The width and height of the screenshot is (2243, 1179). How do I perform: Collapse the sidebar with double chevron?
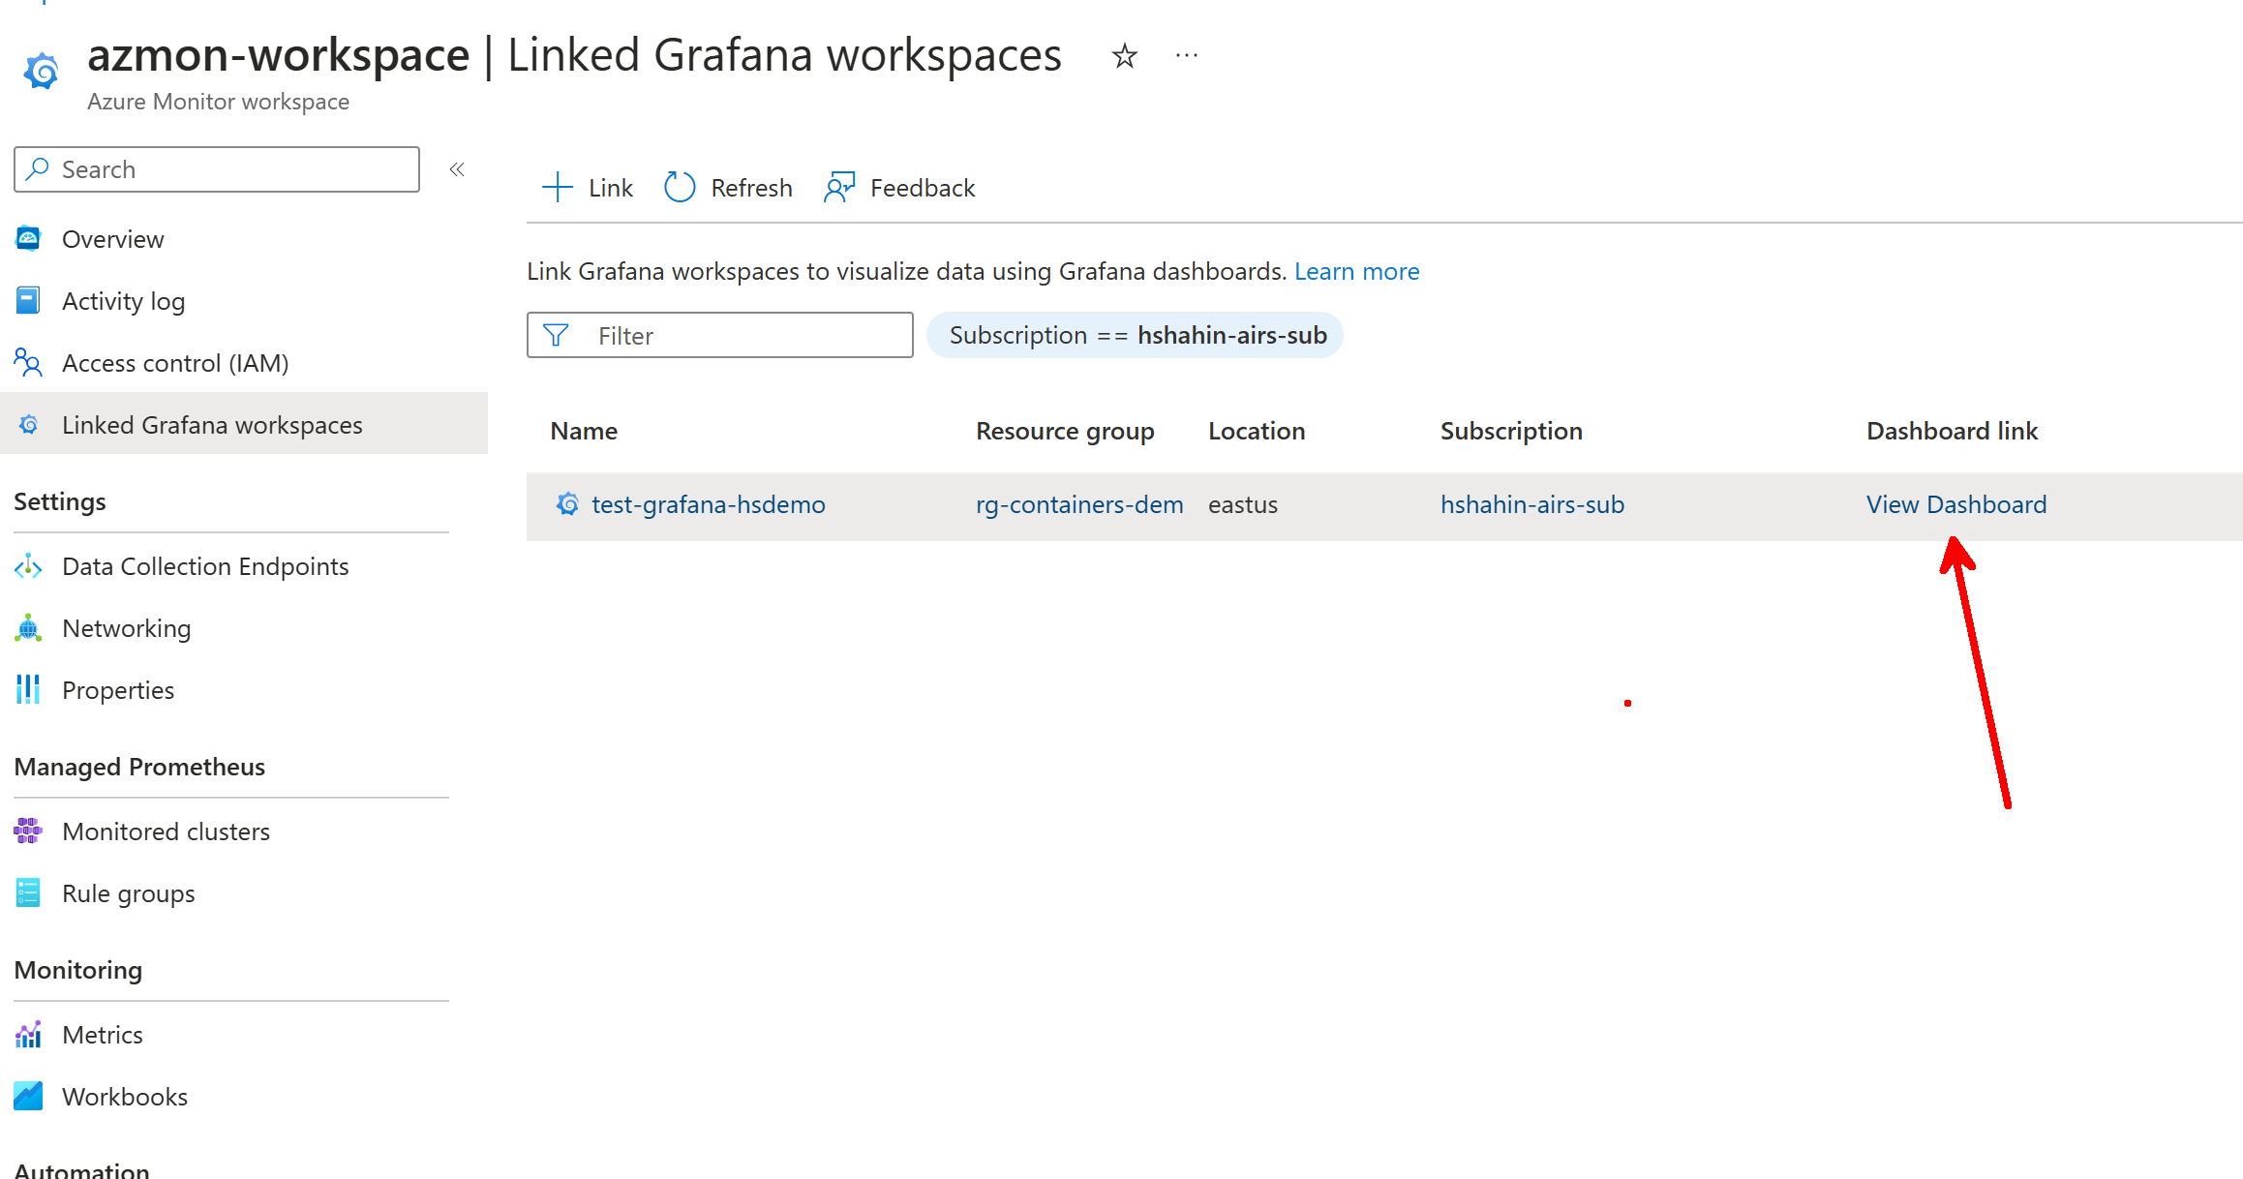coord(457,169)
